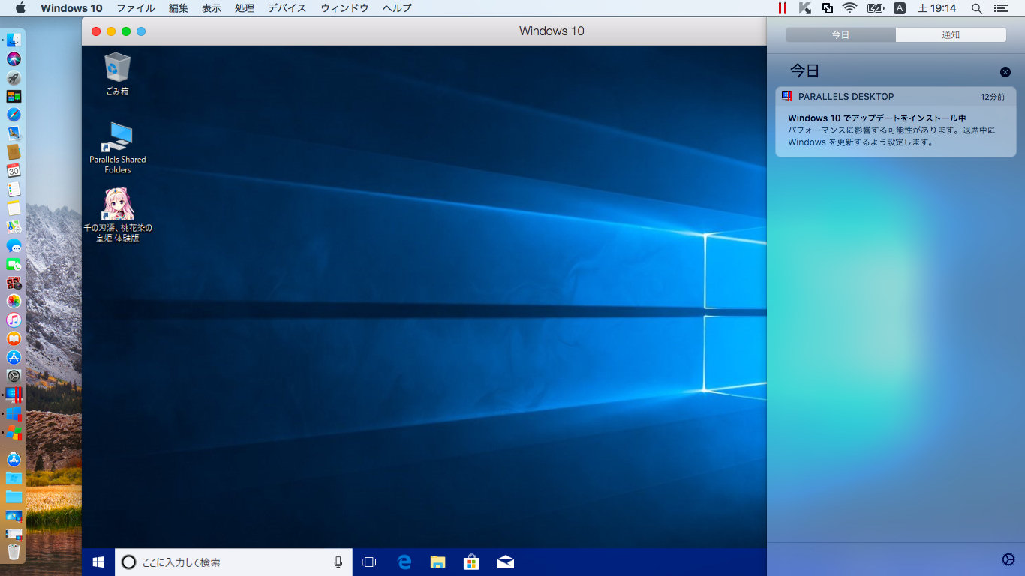Click the blue Coherence button in window title bar

141,31
